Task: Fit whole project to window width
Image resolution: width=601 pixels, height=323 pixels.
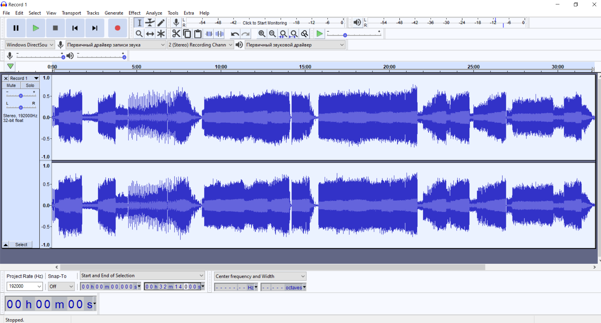Action: [x=294, y=34]
